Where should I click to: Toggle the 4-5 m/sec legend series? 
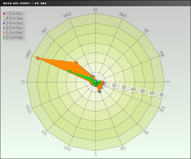(x=15, y=18)
